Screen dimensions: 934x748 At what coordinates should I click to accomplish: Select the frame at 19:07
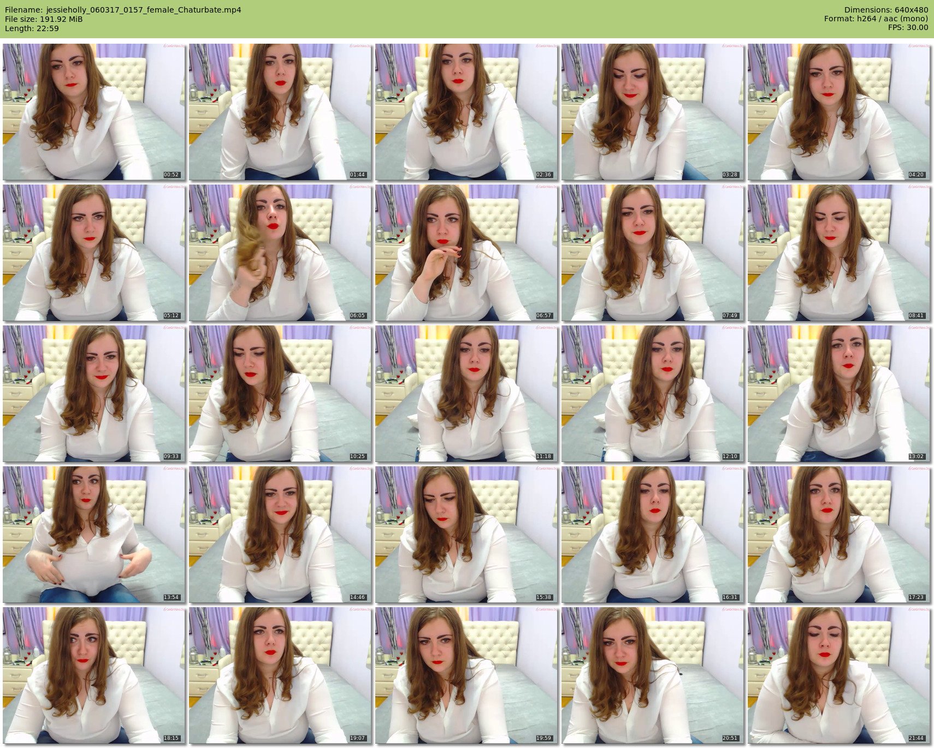point(280,675)
